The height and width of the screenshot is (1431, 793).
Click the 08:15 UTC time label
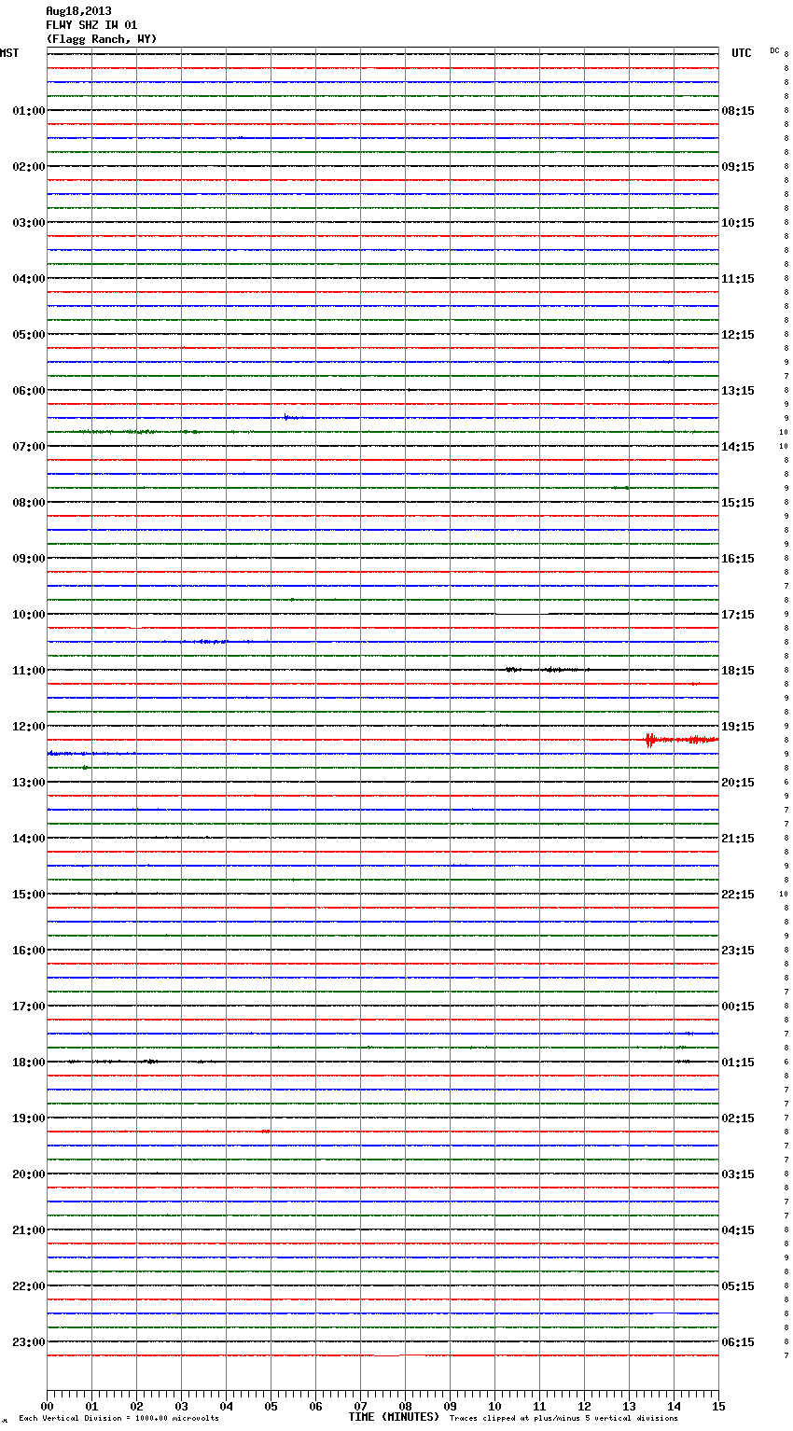click(738, 111)
